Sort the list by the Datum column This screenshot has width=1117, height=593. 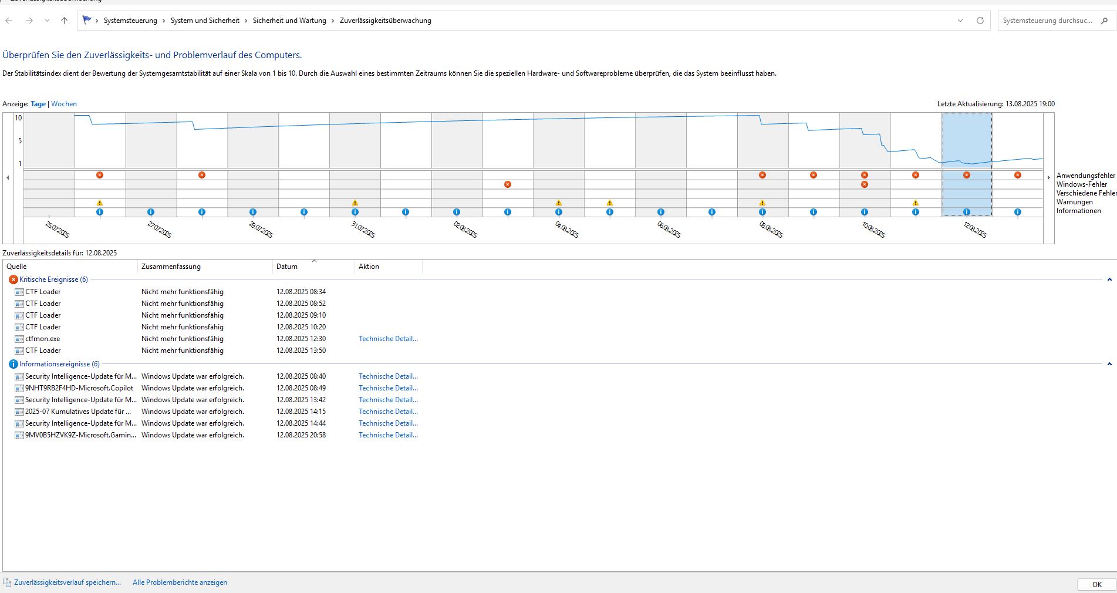[x=314, y=267]
